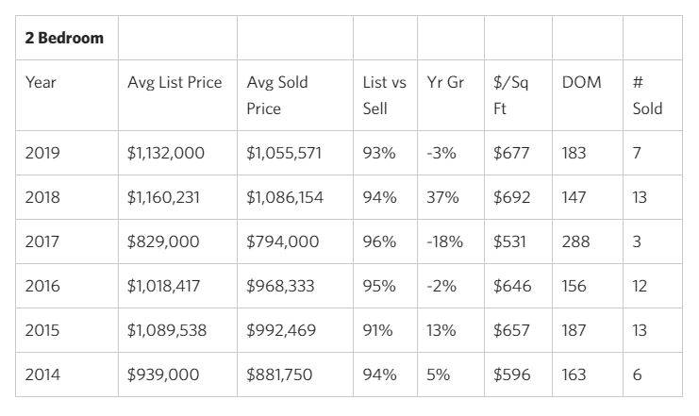The width and height of the screenshot is (699, 416).
Task: Click the DOM column header
Action: pyautogui.click(x=580, y=82)
